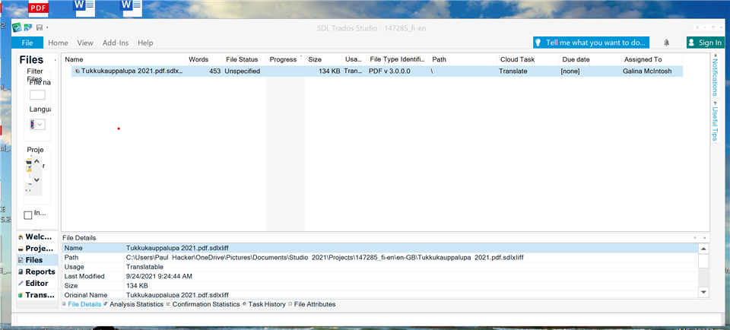Click the Due date column header
This screenshot has height=330, width=730.
coord(589,59)
